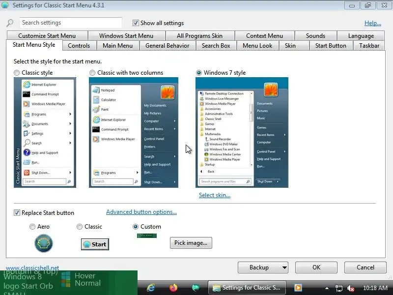Switch to the Main Menu tab
The image size is (393, 295).
[x=117, y=46]
